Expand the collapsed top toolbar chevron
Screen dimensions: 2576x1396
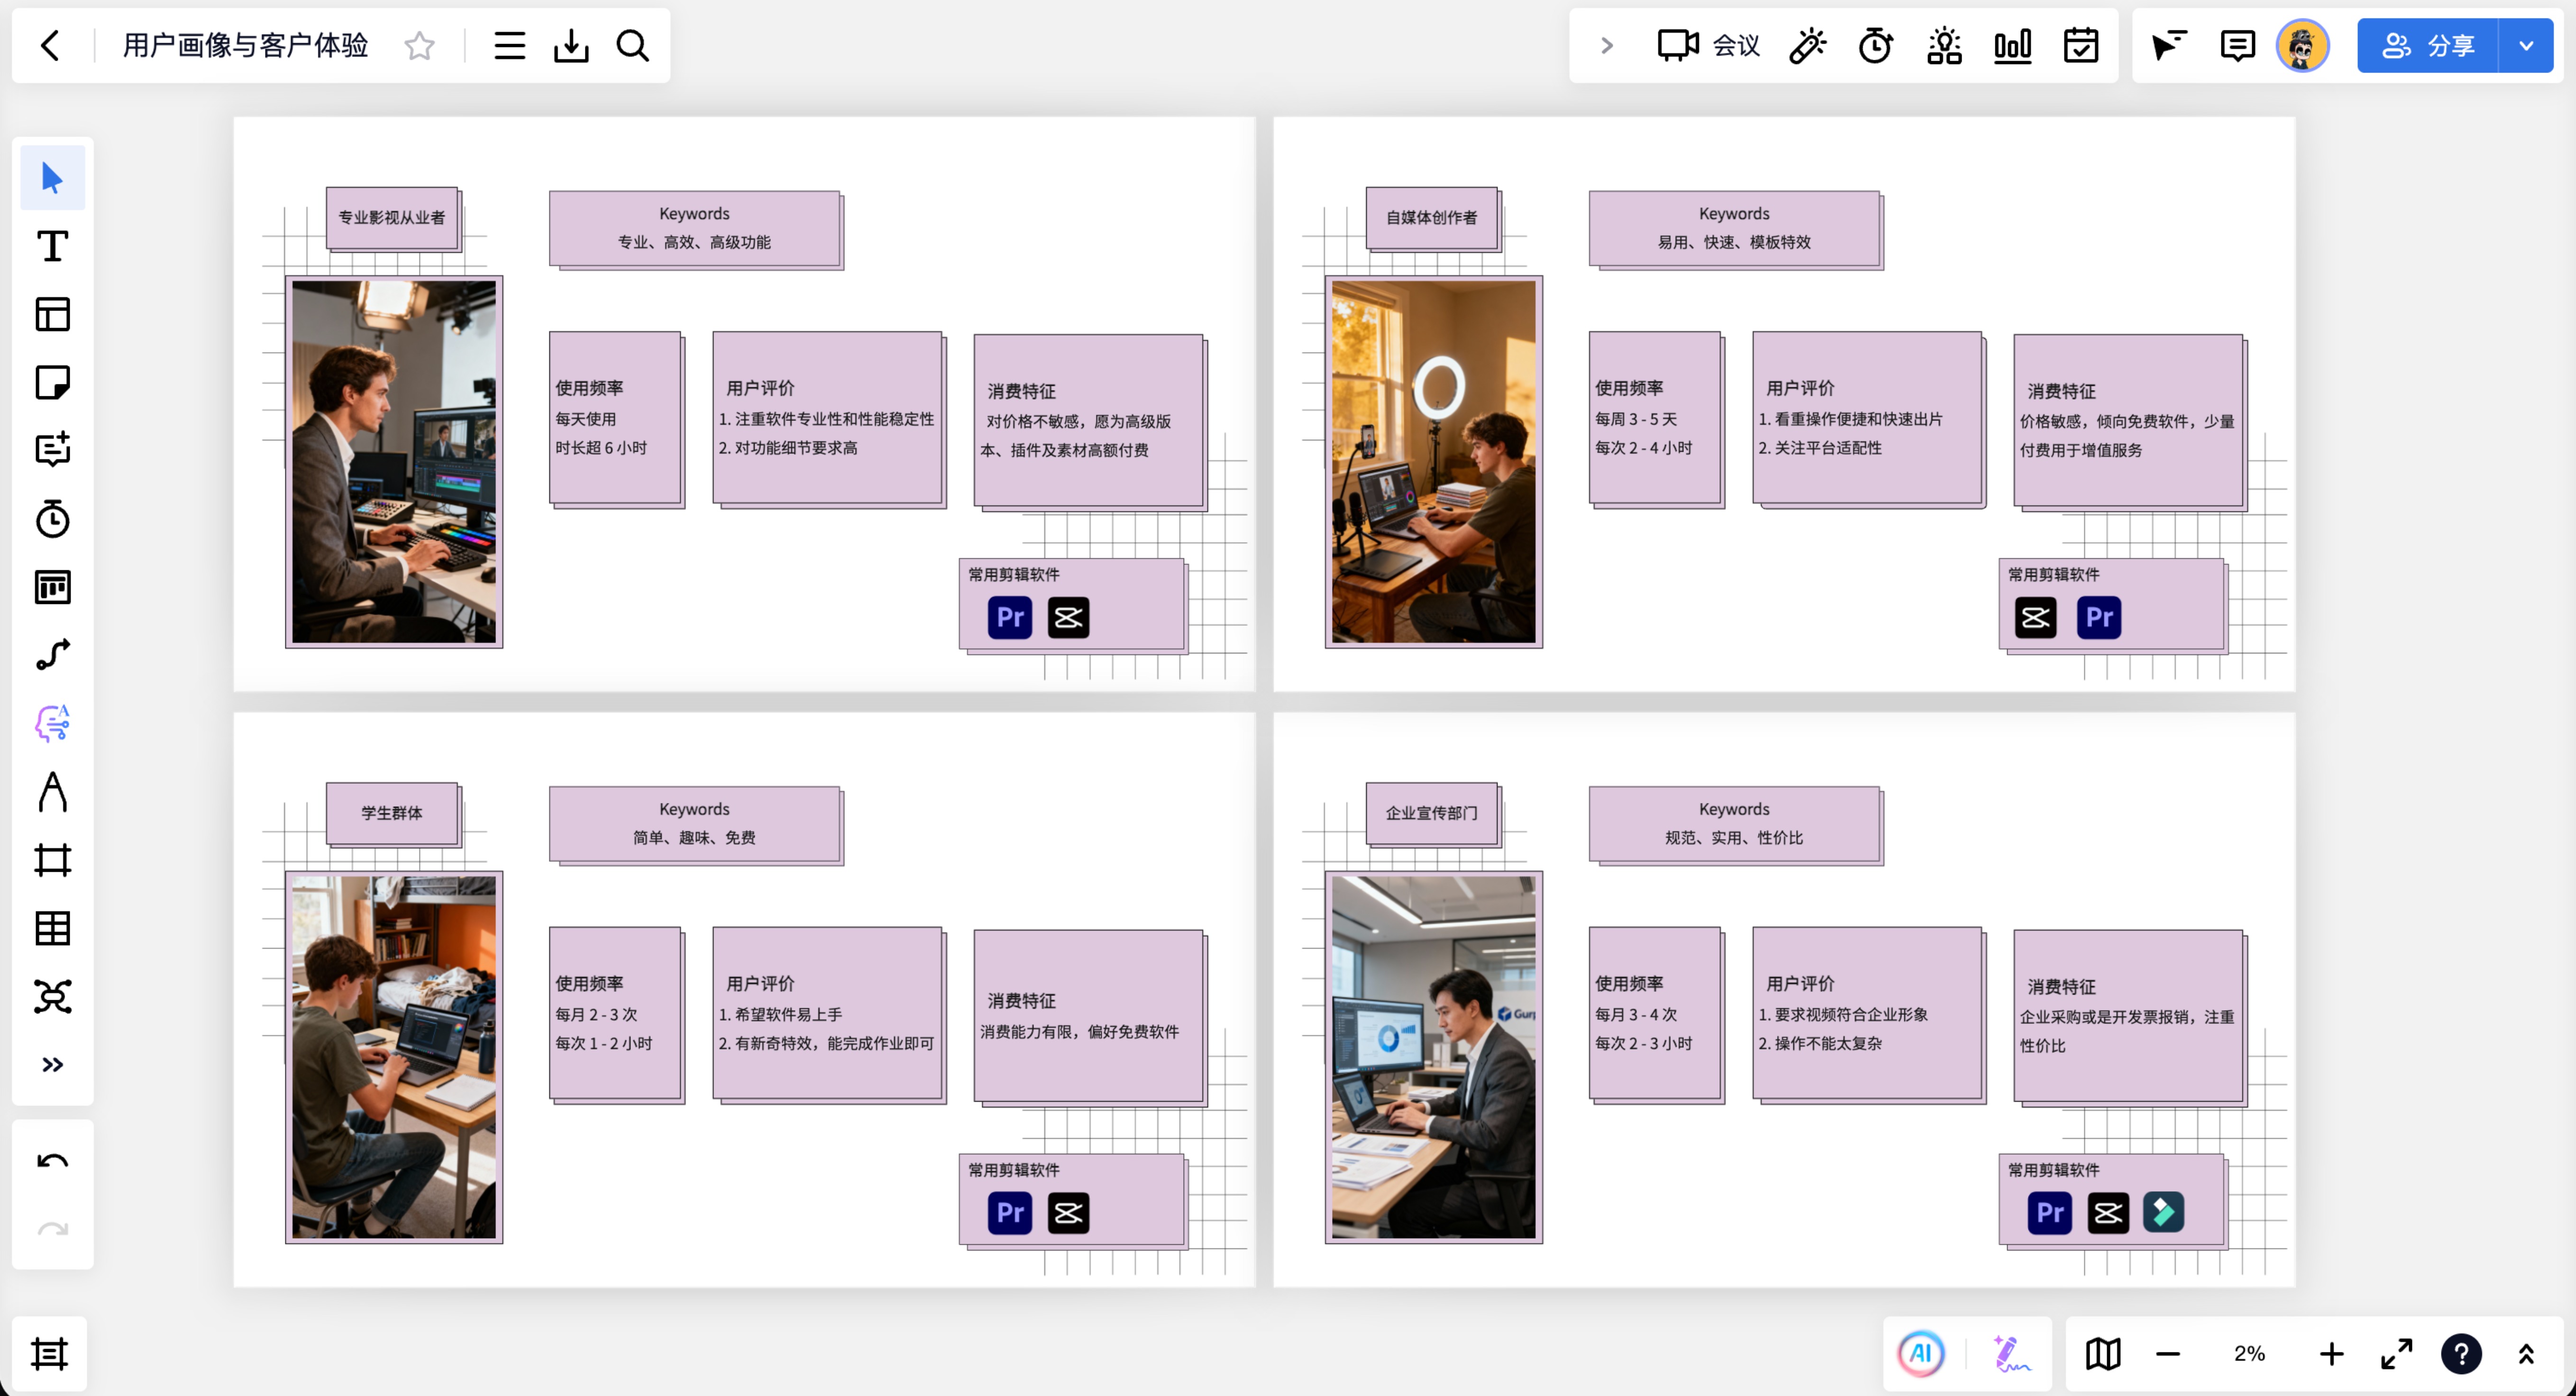coord(1606,45)
